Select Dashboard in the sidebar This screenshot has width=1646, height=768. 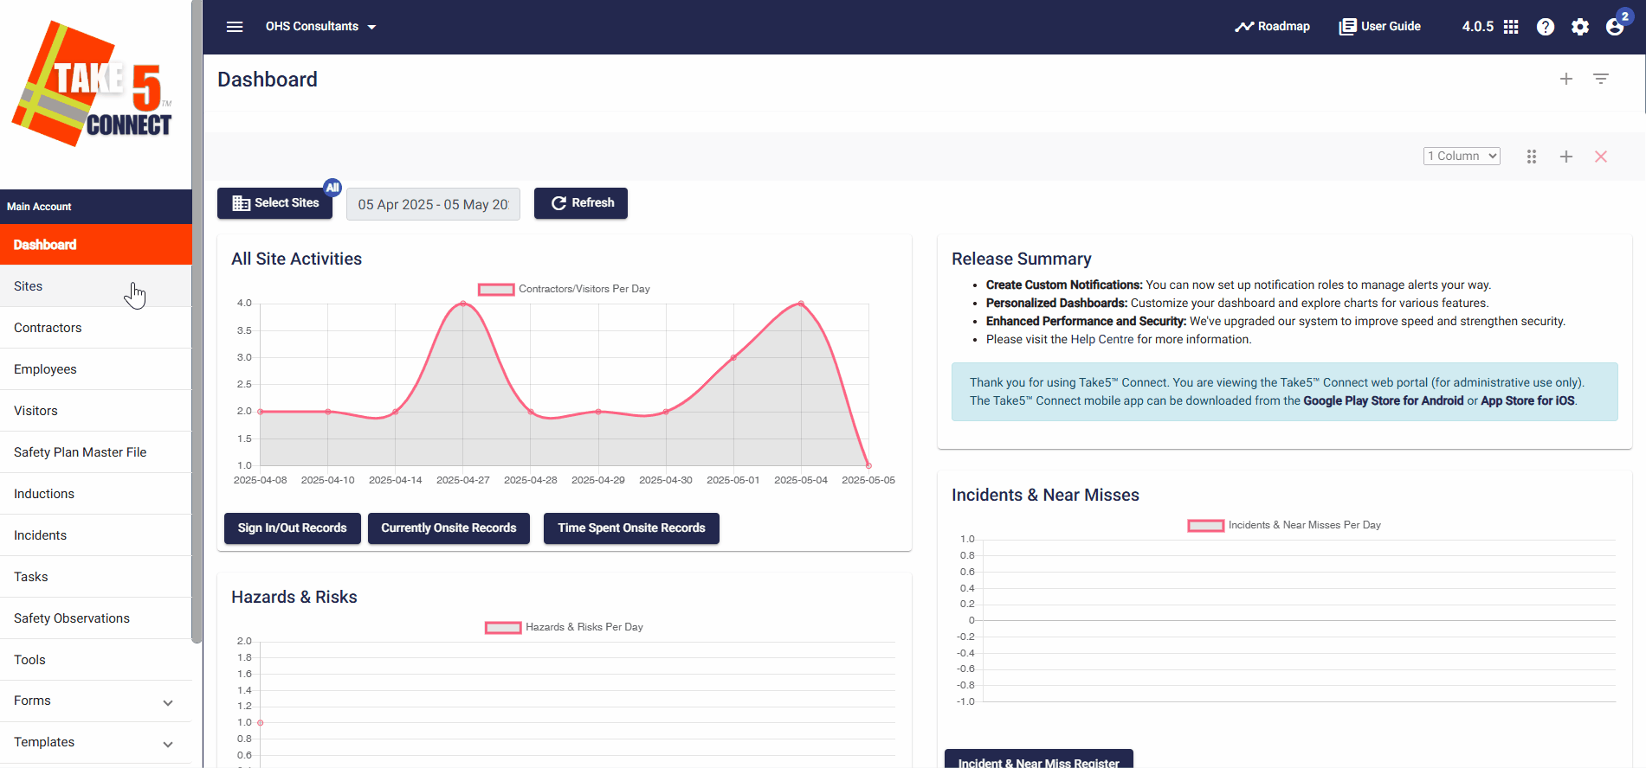[96, 245]
